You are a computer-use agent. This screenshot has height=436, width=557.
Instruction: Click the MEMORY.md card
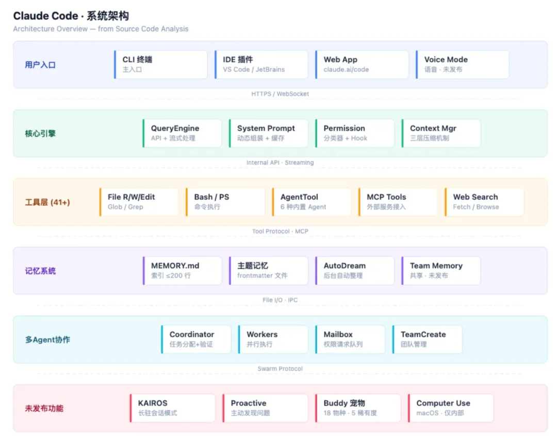click(182, 271)
